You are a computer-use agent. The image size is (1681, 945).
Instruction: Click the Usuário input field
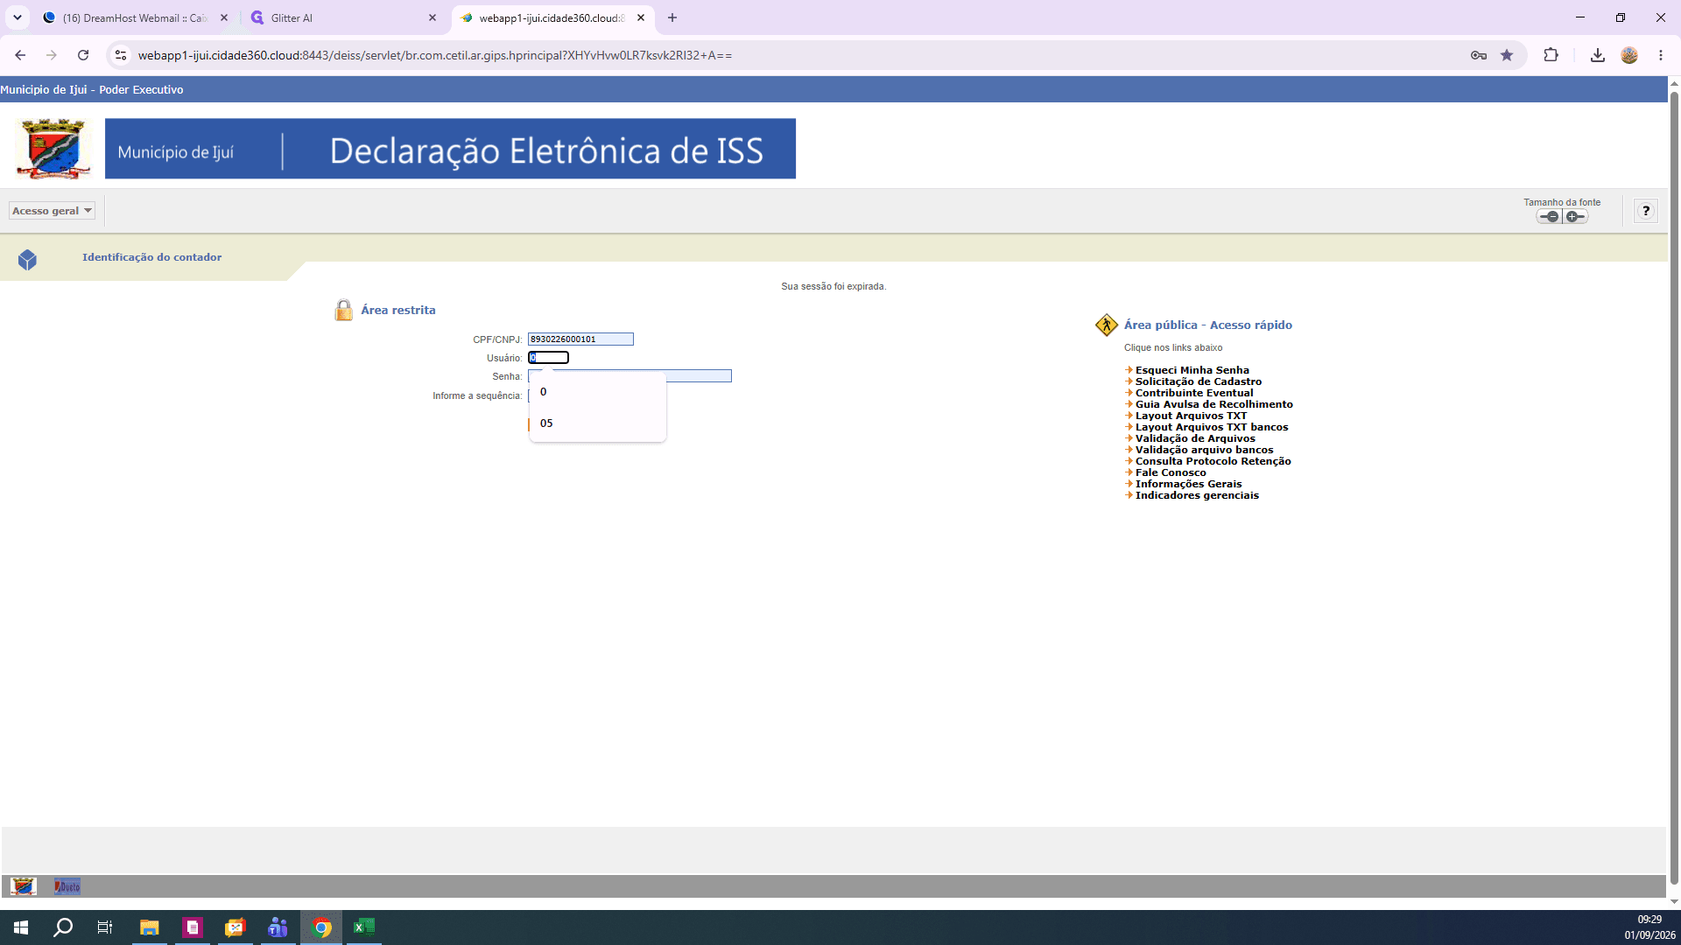pyautogui.click(x=548, y=358)
